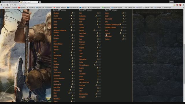Open a new tab with the new-tab button

click(x=40, y=2)
